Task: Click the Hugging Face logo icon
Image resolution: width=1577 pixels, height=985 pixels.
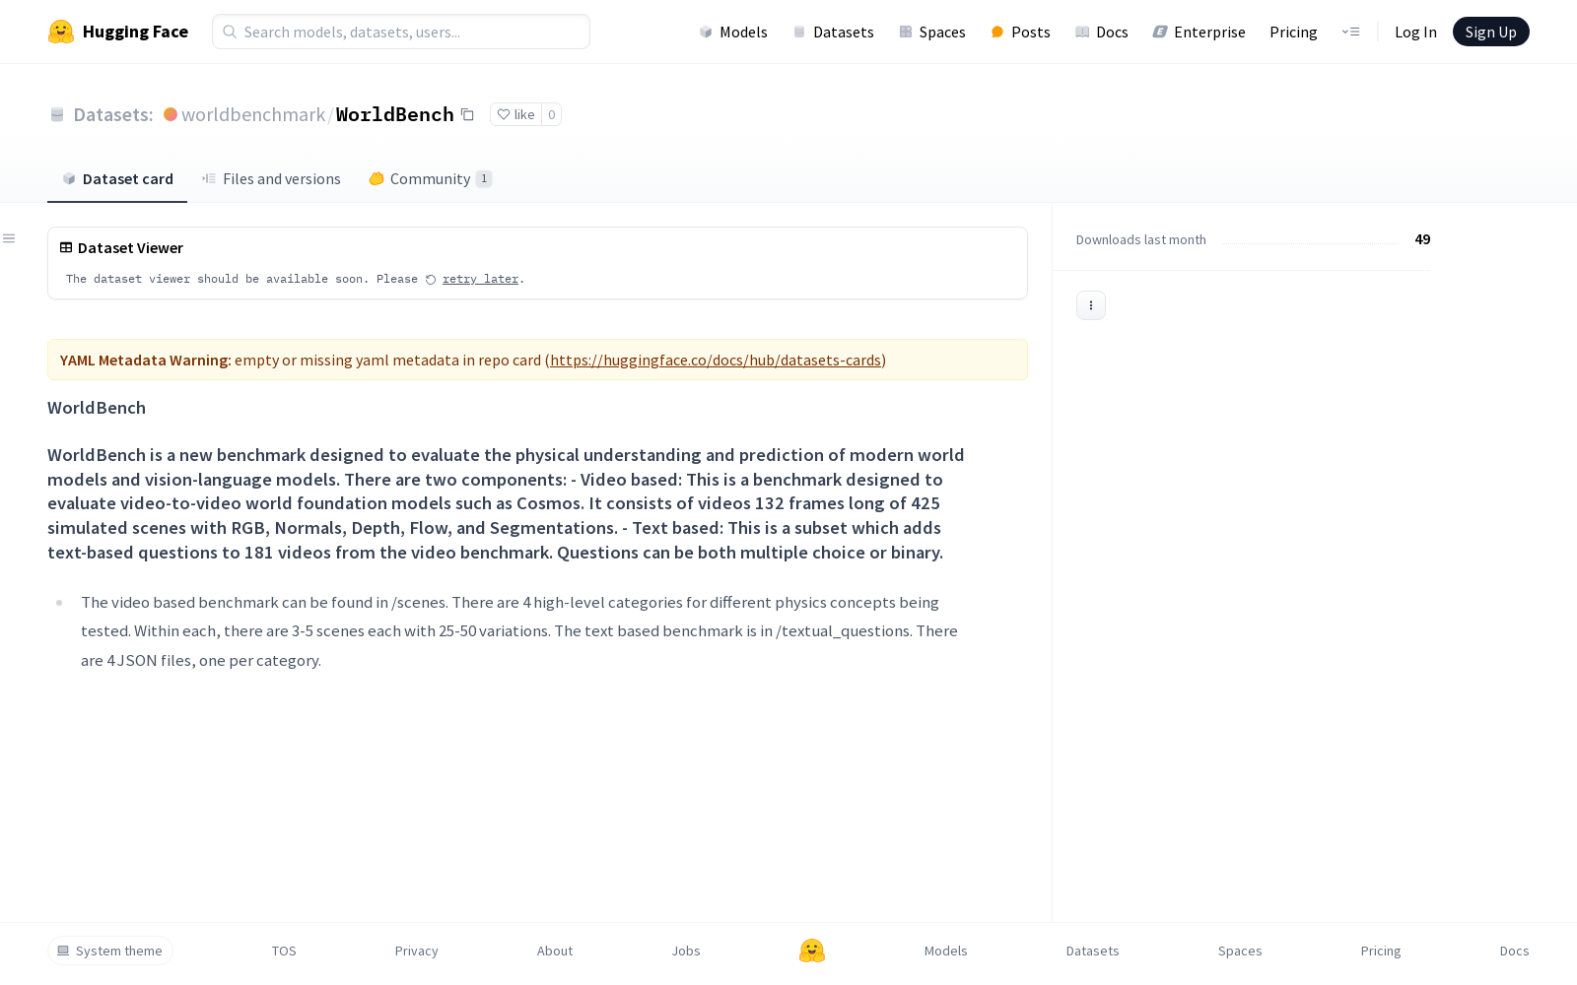Action: (x=61, y=32)
